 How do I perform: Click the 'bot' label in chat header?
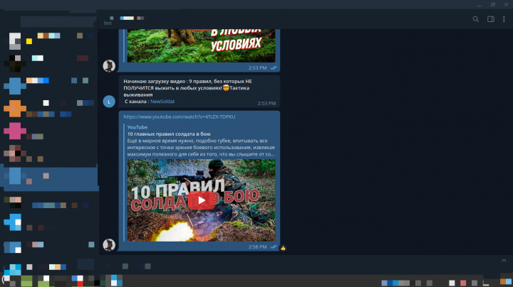[x=108, y=23]
